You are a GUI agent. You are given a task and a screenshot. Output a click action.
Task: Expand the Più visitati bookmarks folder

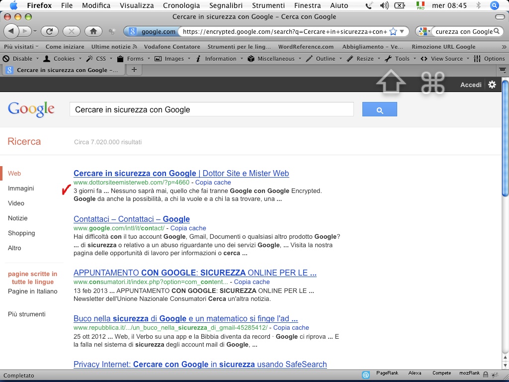point(21,47)
